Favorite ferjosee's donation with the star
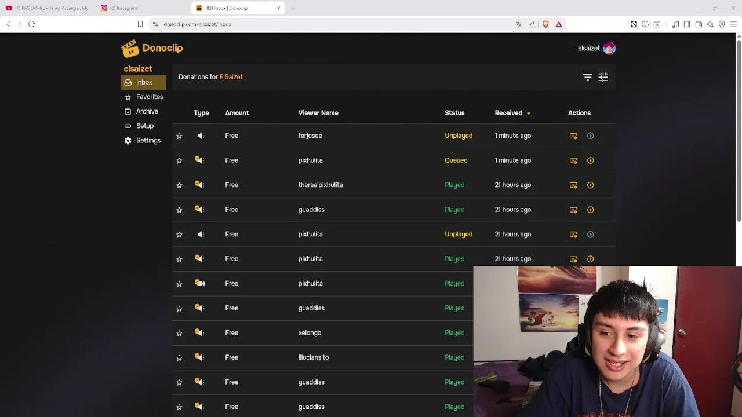Image resolution: width=742 pixels, height=417 pixels. pos(179,136)
